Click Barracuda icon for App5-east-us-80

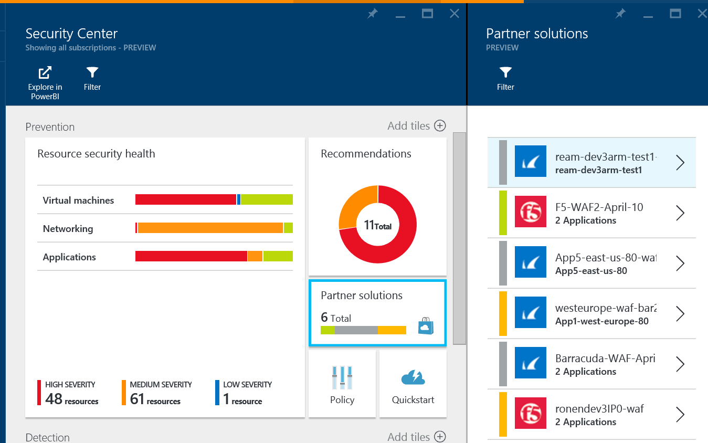pyautogui.click(x=531, y=263)
